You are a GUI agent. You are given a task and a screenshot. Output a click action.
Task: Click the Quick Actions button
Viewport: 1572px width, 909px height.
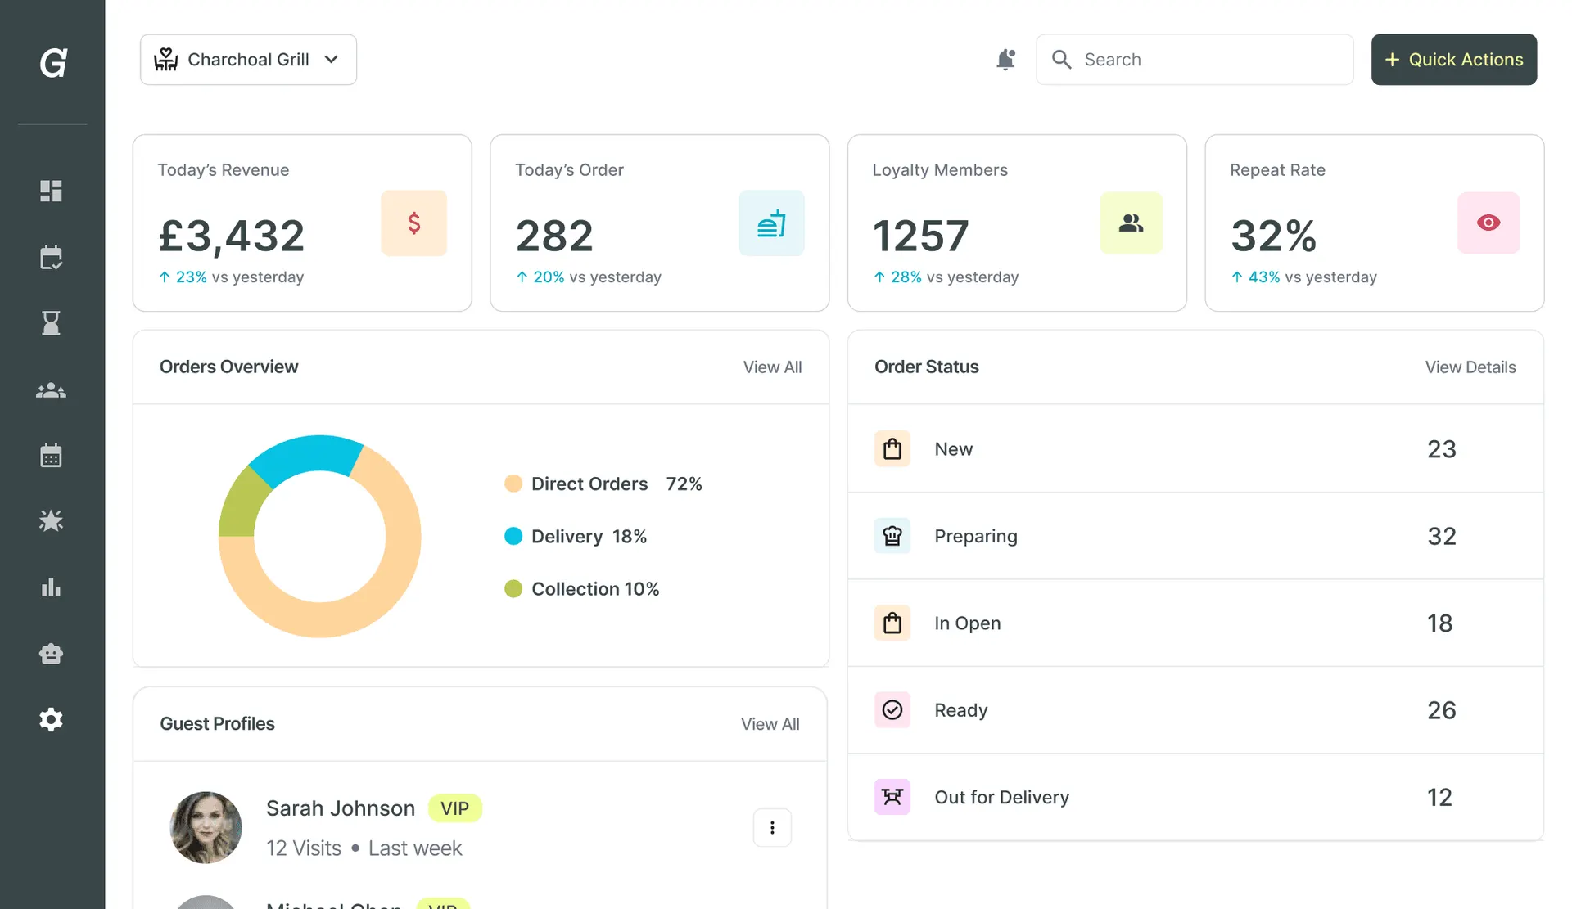[x=1454, y=60]
